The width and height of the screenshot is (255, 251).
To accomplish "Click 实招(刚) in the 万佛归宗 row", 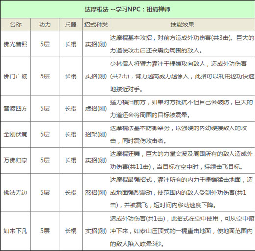I will tap(96, 160).
